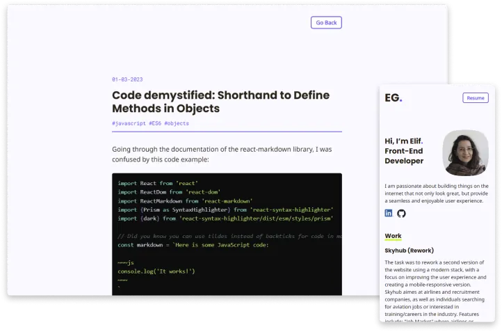The image size is (502, 332).
Task: Click the '// Did you know' code comment
Action: 229,236
